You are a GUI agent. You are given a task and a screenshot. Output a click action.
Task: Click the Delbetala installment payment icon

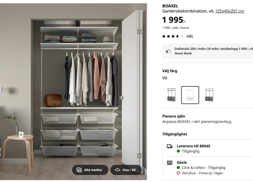168,51
